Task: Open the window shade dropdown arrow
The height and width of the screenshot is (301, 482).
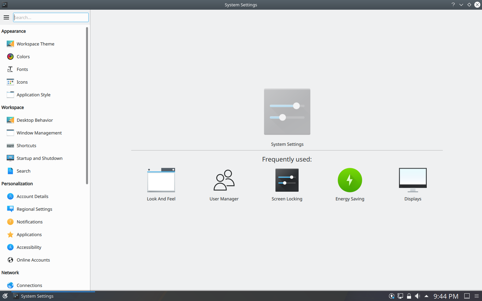Action: click(x=461, y=5)
